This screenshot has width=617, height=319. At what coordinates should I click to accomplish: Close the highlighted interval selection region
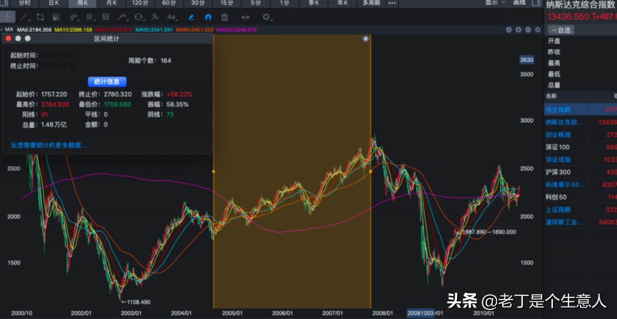point(366,39)
